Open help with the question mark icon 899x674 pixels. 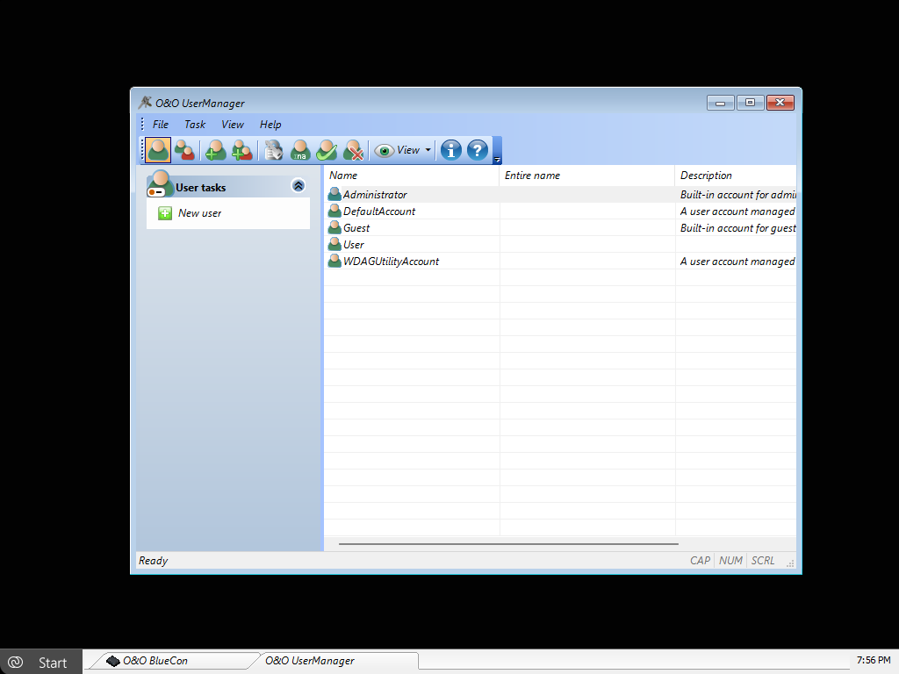point(477,150)
